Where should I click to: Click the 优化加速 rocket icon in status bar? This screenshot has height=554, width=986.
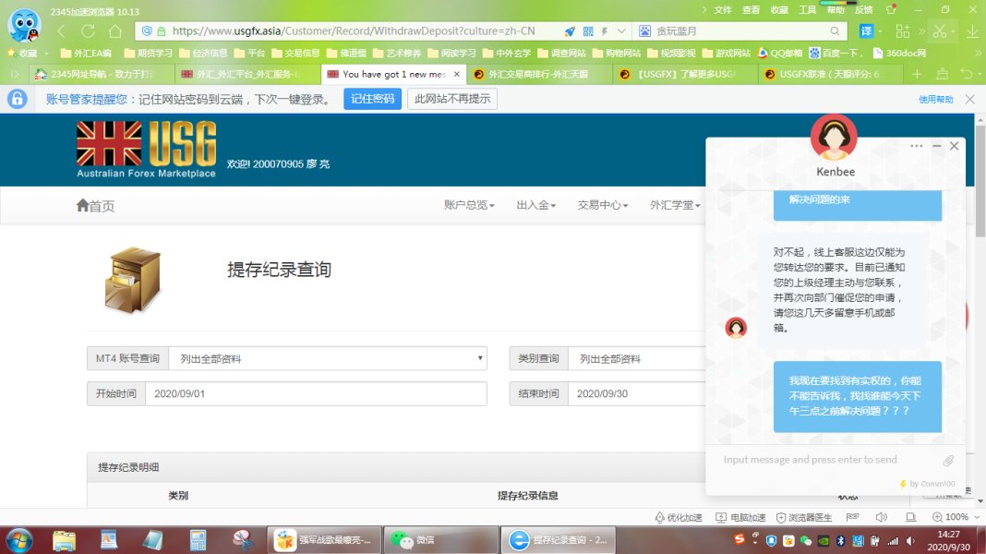point(679,517)
